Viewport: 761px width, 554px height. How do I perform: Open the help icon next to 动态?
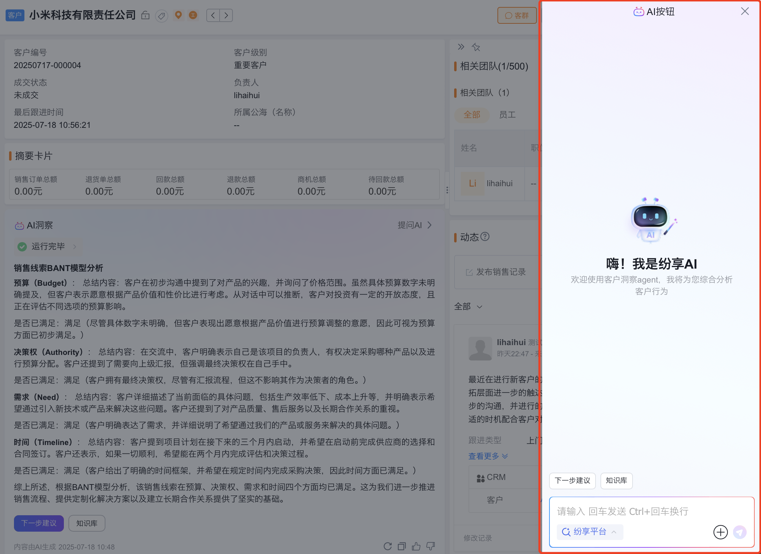pos(485,236)
